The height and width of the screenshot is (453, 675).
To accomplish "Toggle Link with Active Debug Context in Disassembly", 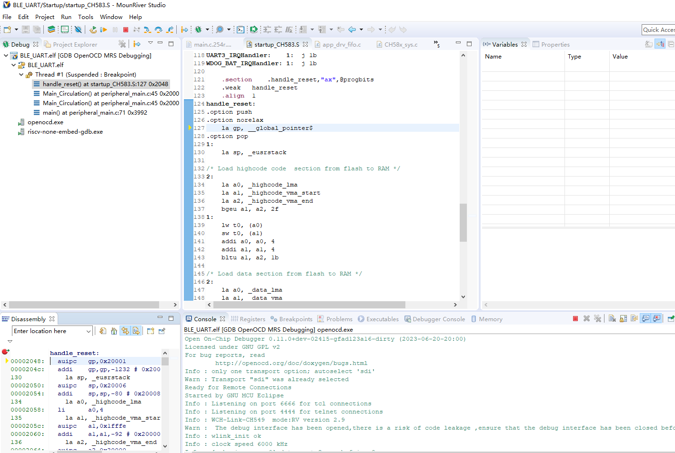I will (125, 331).
